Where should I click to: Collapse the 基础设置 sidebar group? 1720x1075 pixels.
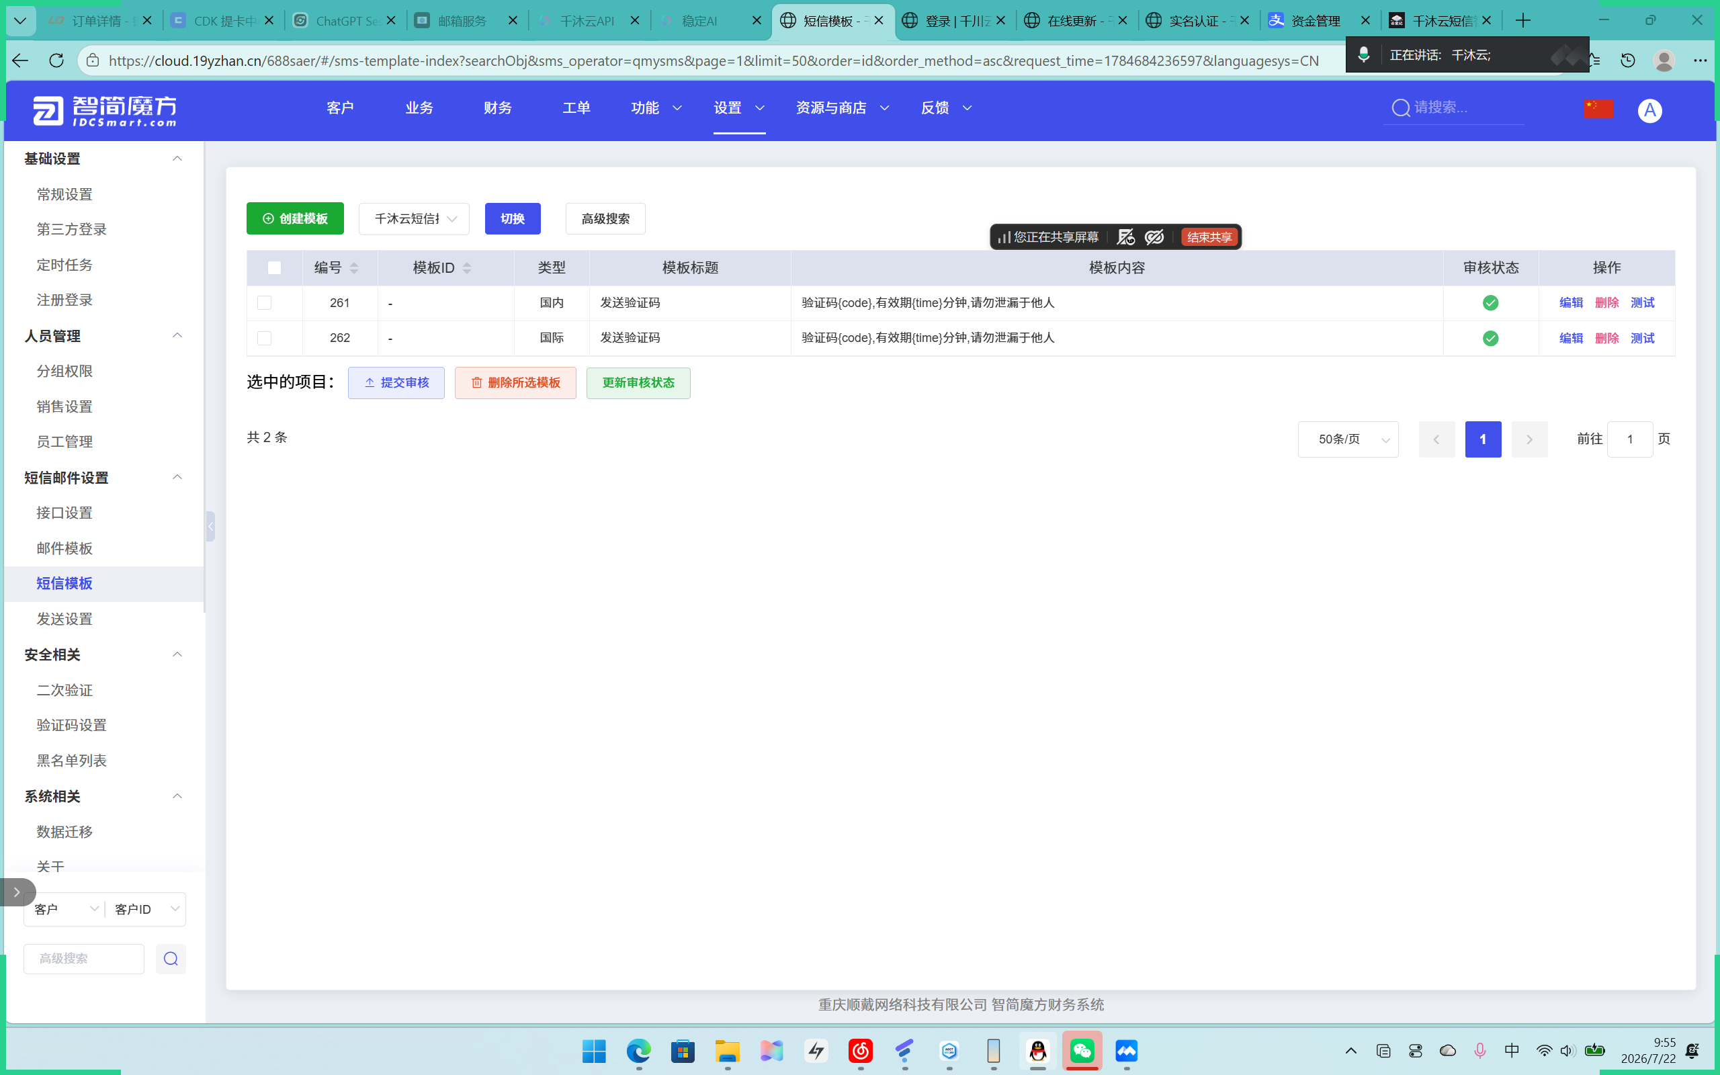tap(177, 158)
